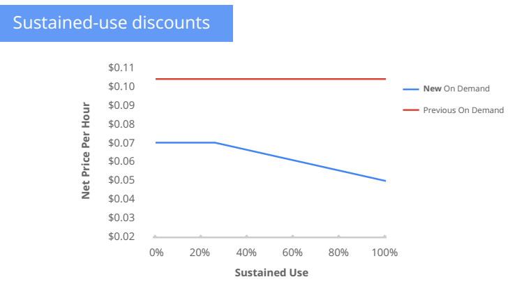Click the 60% x-axis label
Screen dimensions: 510x284
[x=292, y=252]
